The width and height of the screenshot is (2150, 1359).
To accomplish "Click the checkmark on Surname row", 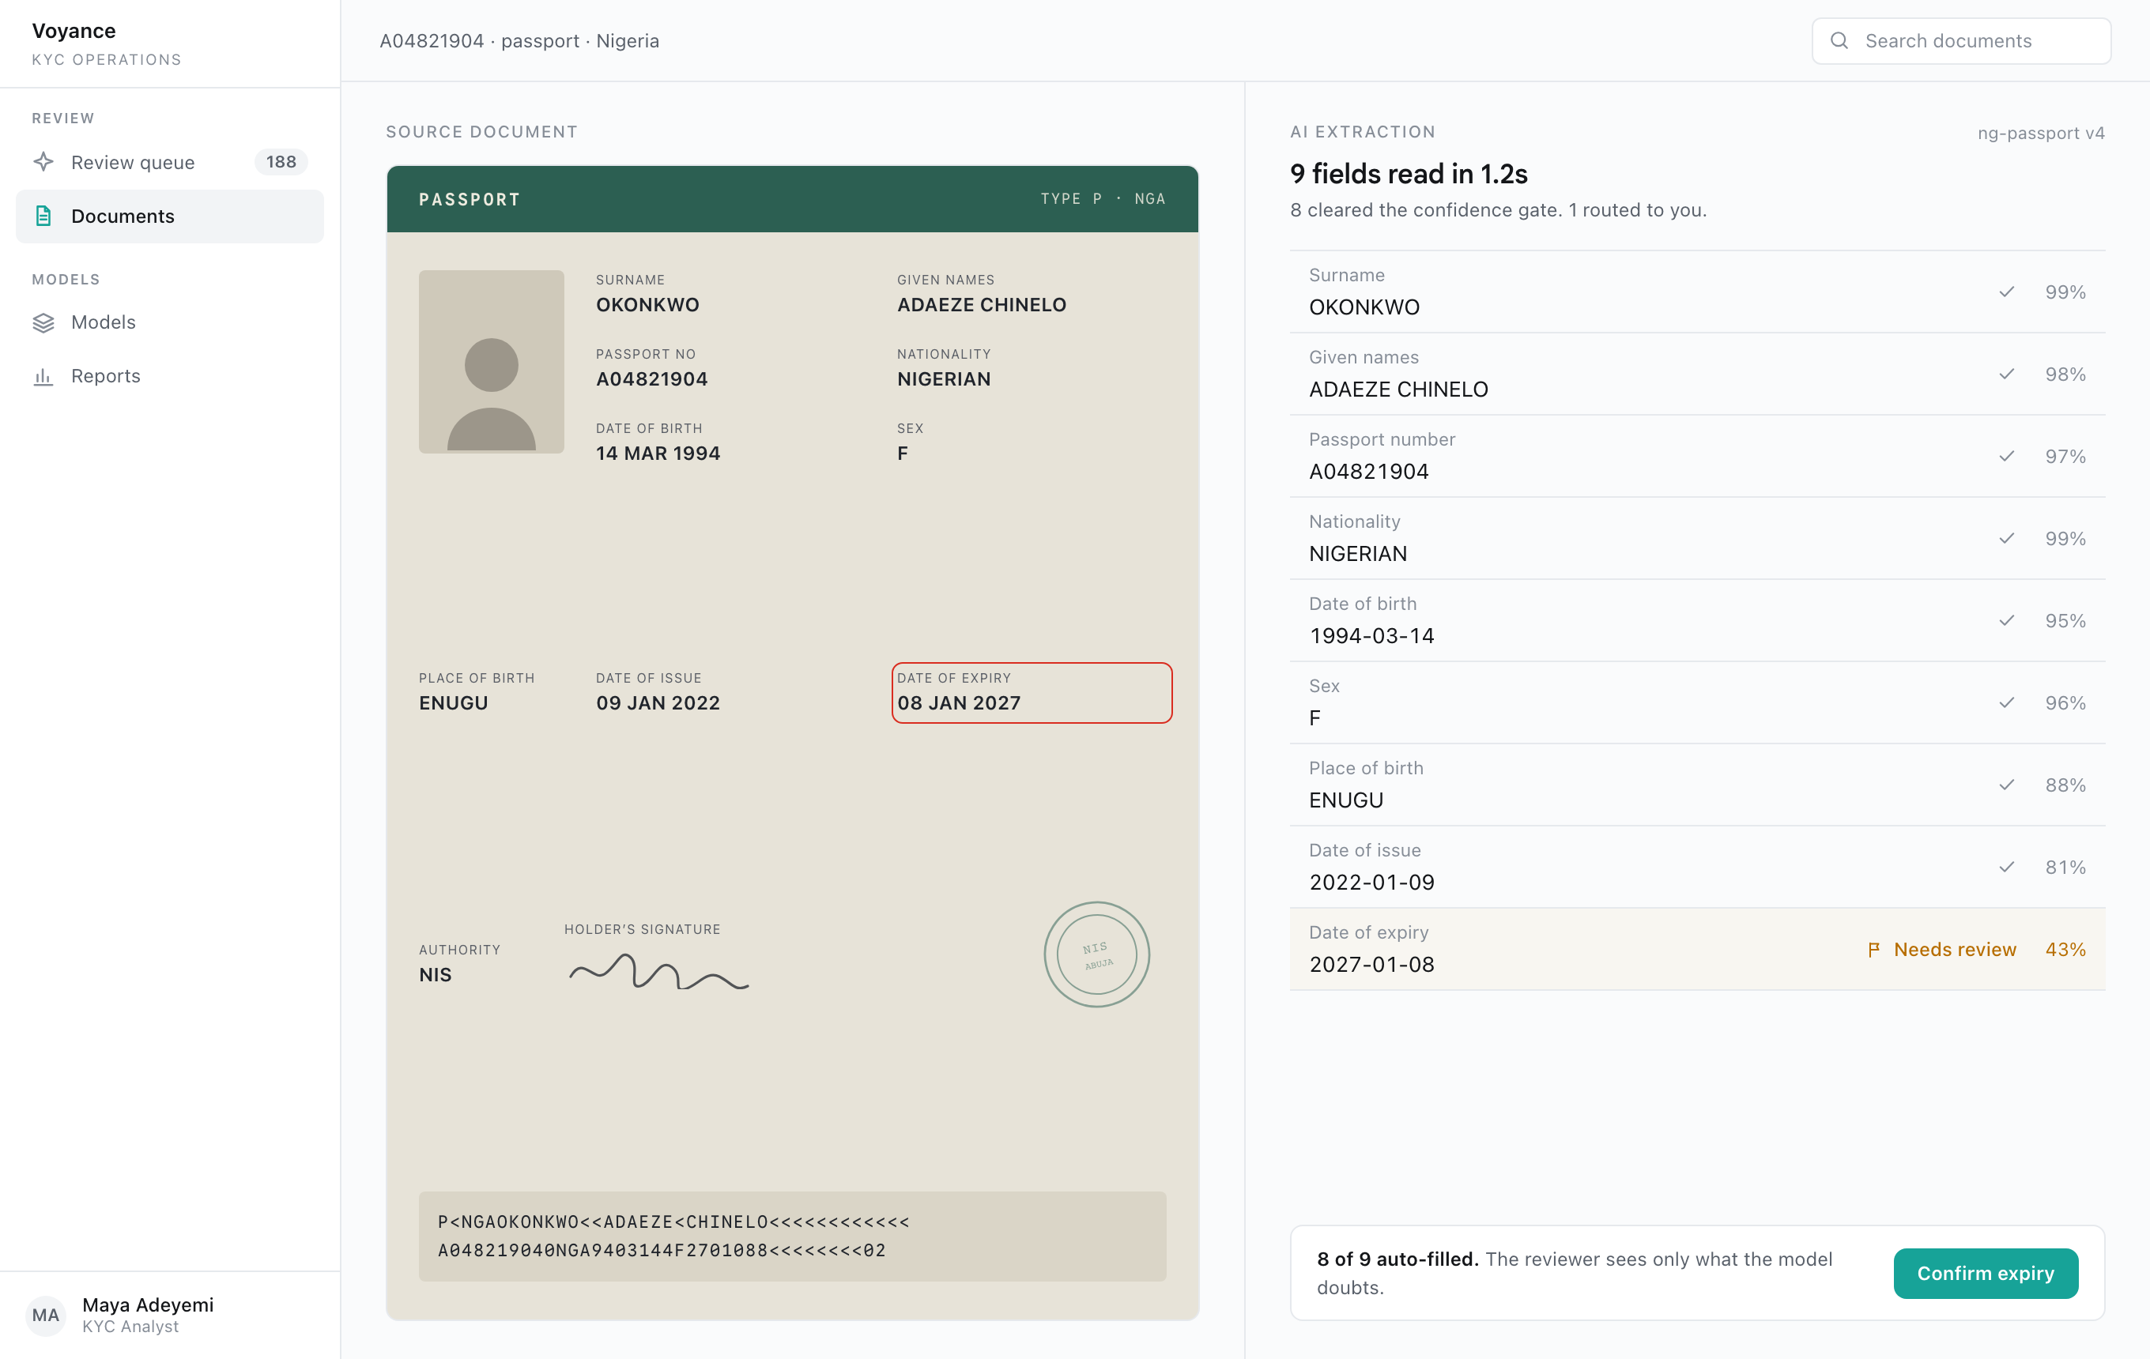I will 2006,292.
